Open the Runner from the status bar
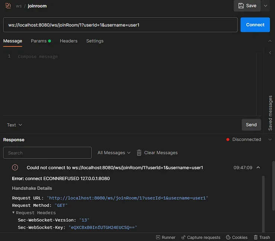Viewport: 275px width, 241px height. pyautogui.click(x=166, y=237)
